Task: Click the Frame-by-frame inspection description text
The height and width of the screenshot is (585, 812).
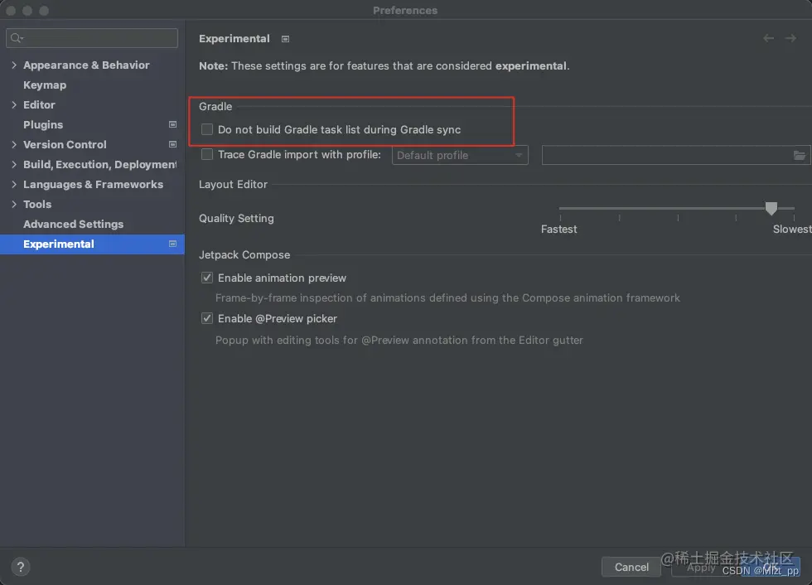Action: 447,298
